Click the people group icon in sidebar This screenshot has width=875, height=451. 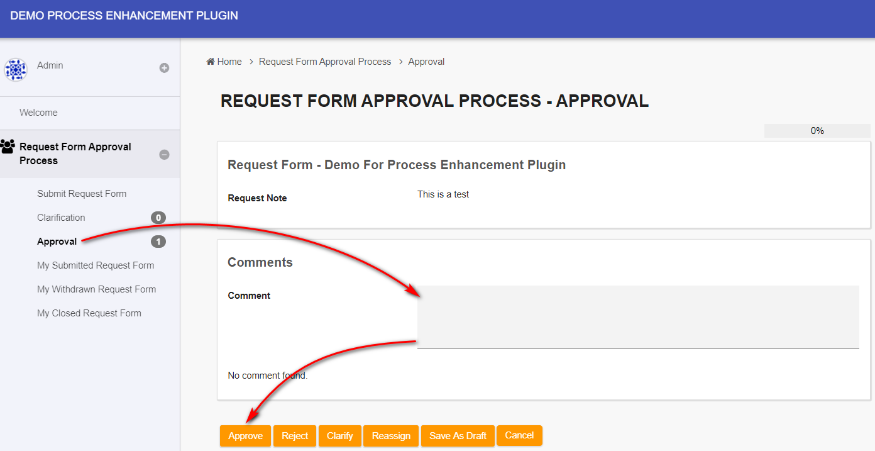[8, 147]
